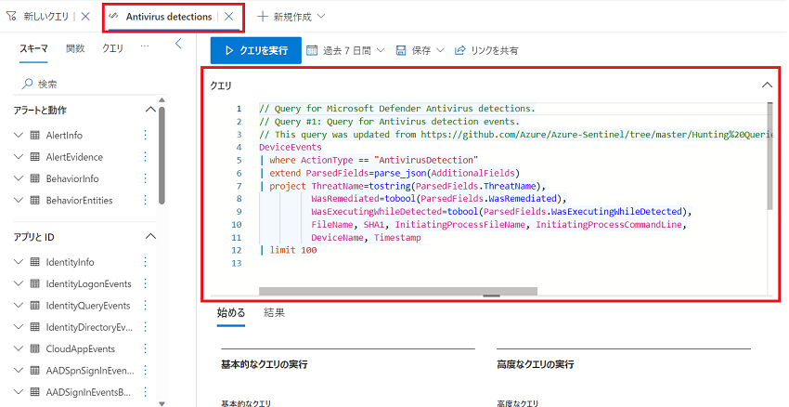The width and height of the screenshot is (789, 407).
Task: Collapse the schema side panel
Action: (178, 44)
